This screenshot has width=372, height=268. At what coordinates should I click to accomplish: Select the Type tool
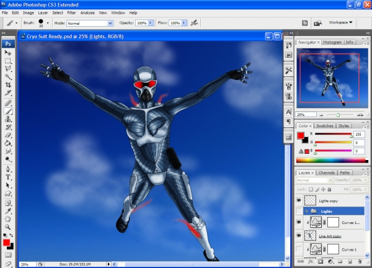(8, 177)
